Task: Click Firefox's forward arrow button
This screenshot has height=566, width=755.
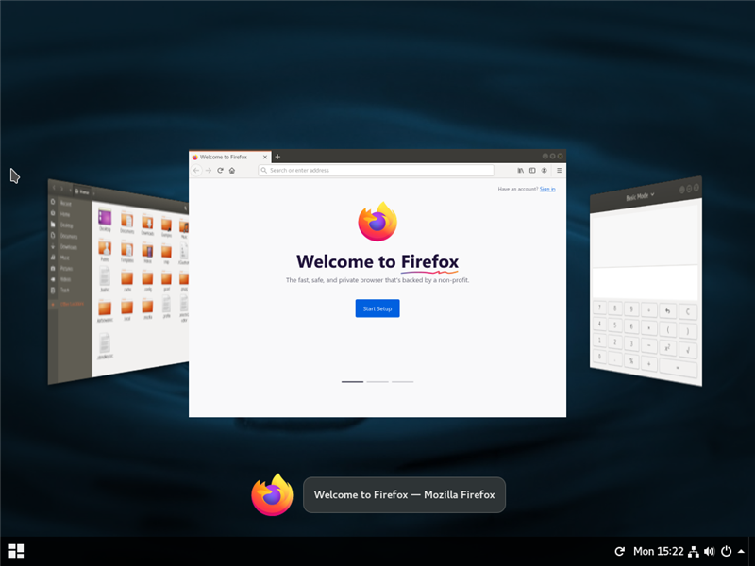Action: (208, 171)
